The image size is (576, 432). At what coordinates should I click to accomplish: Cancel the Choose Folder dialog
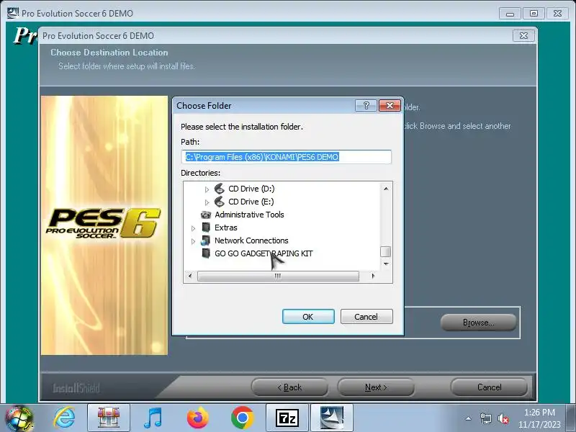(366, 317)
